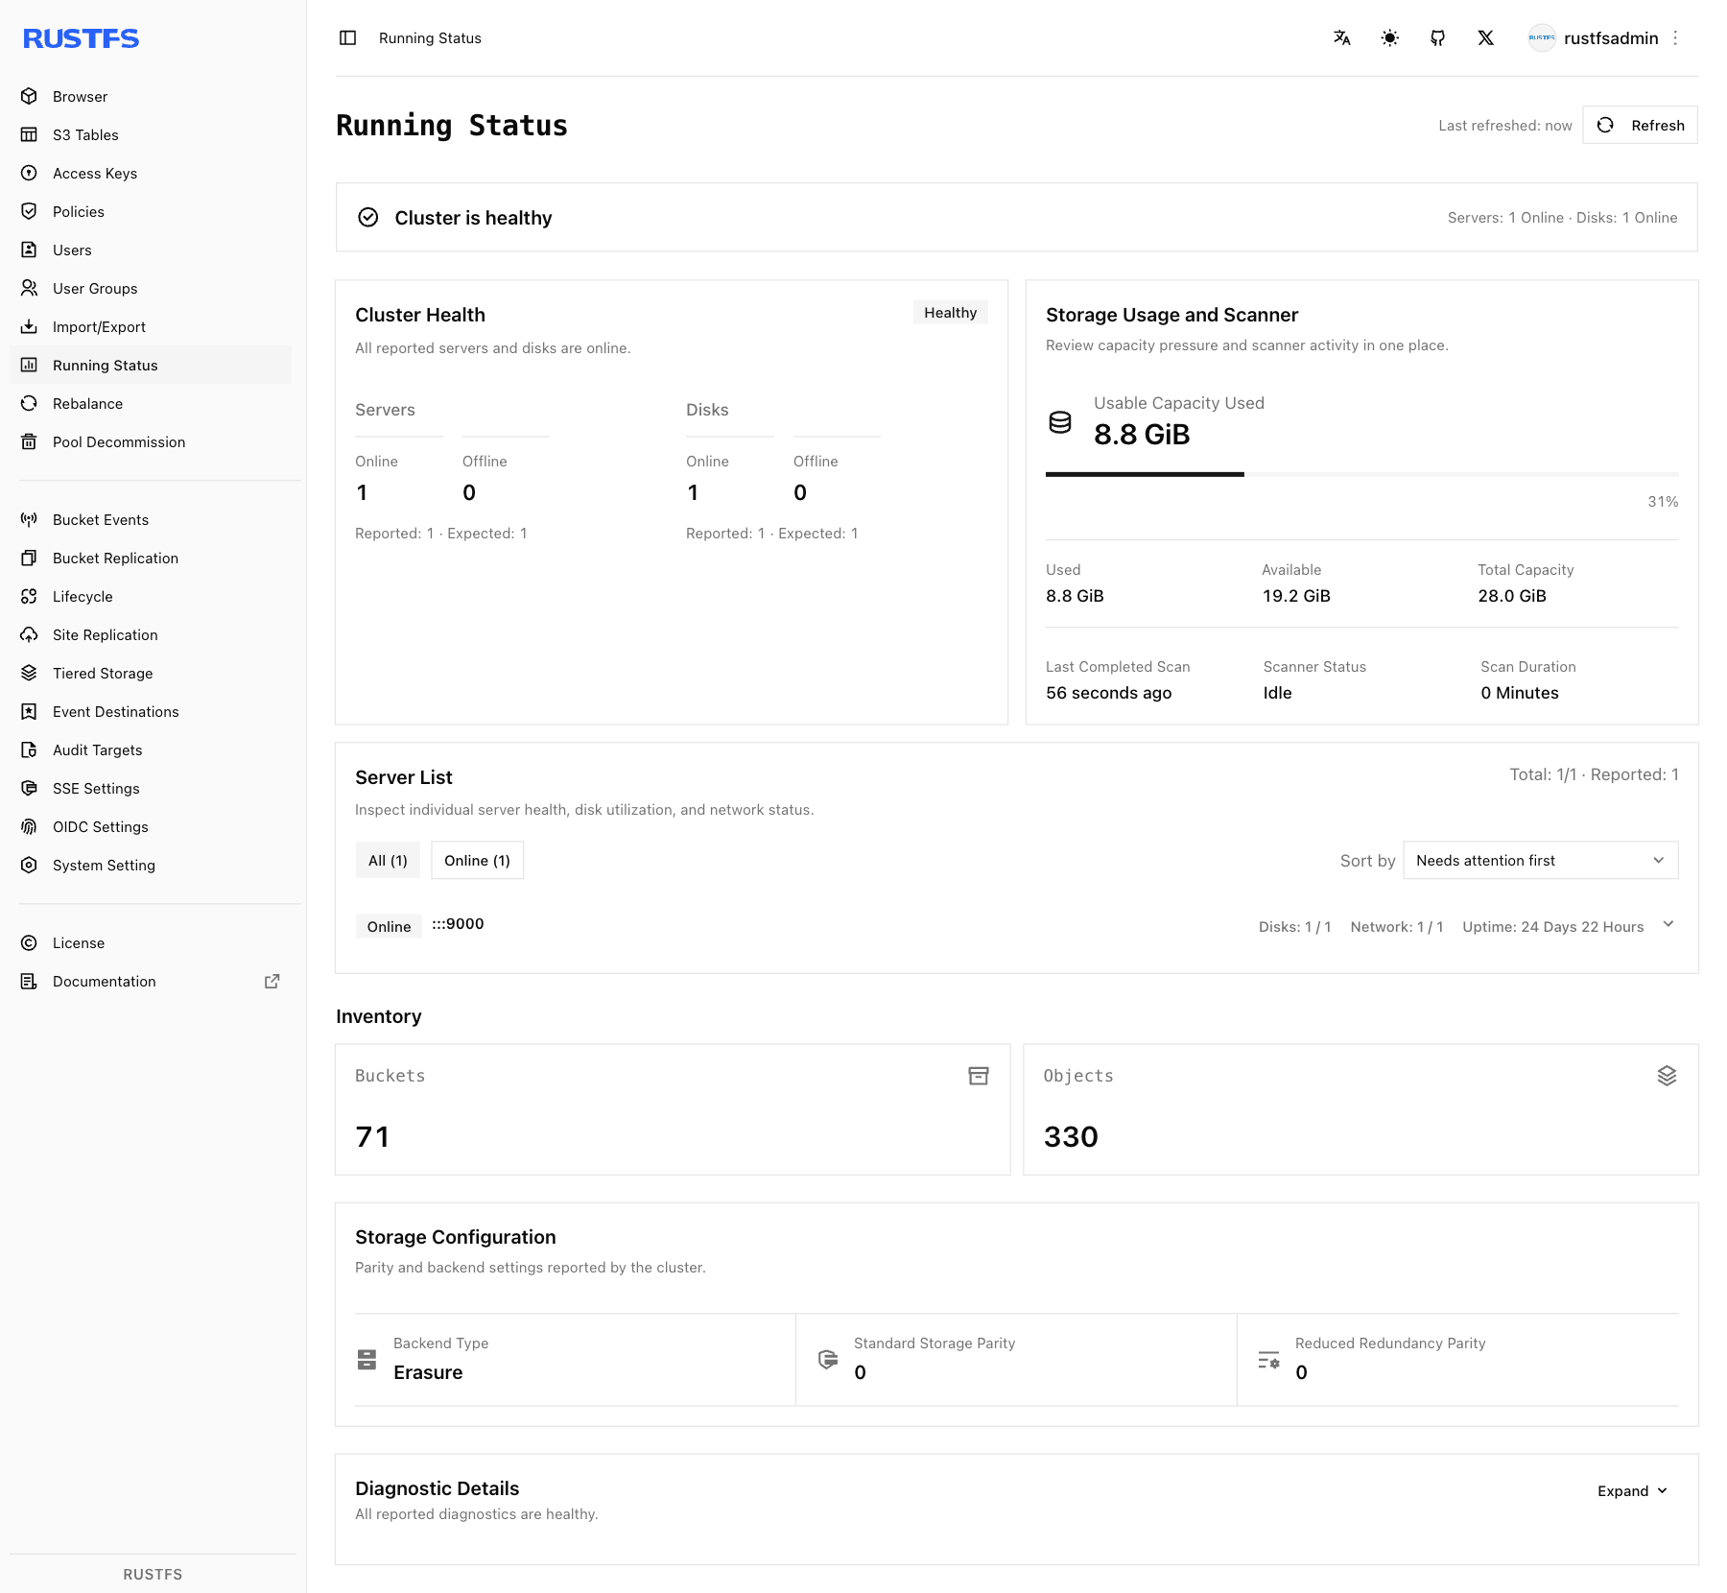Toggle the sidebar collapse icon

347,37
